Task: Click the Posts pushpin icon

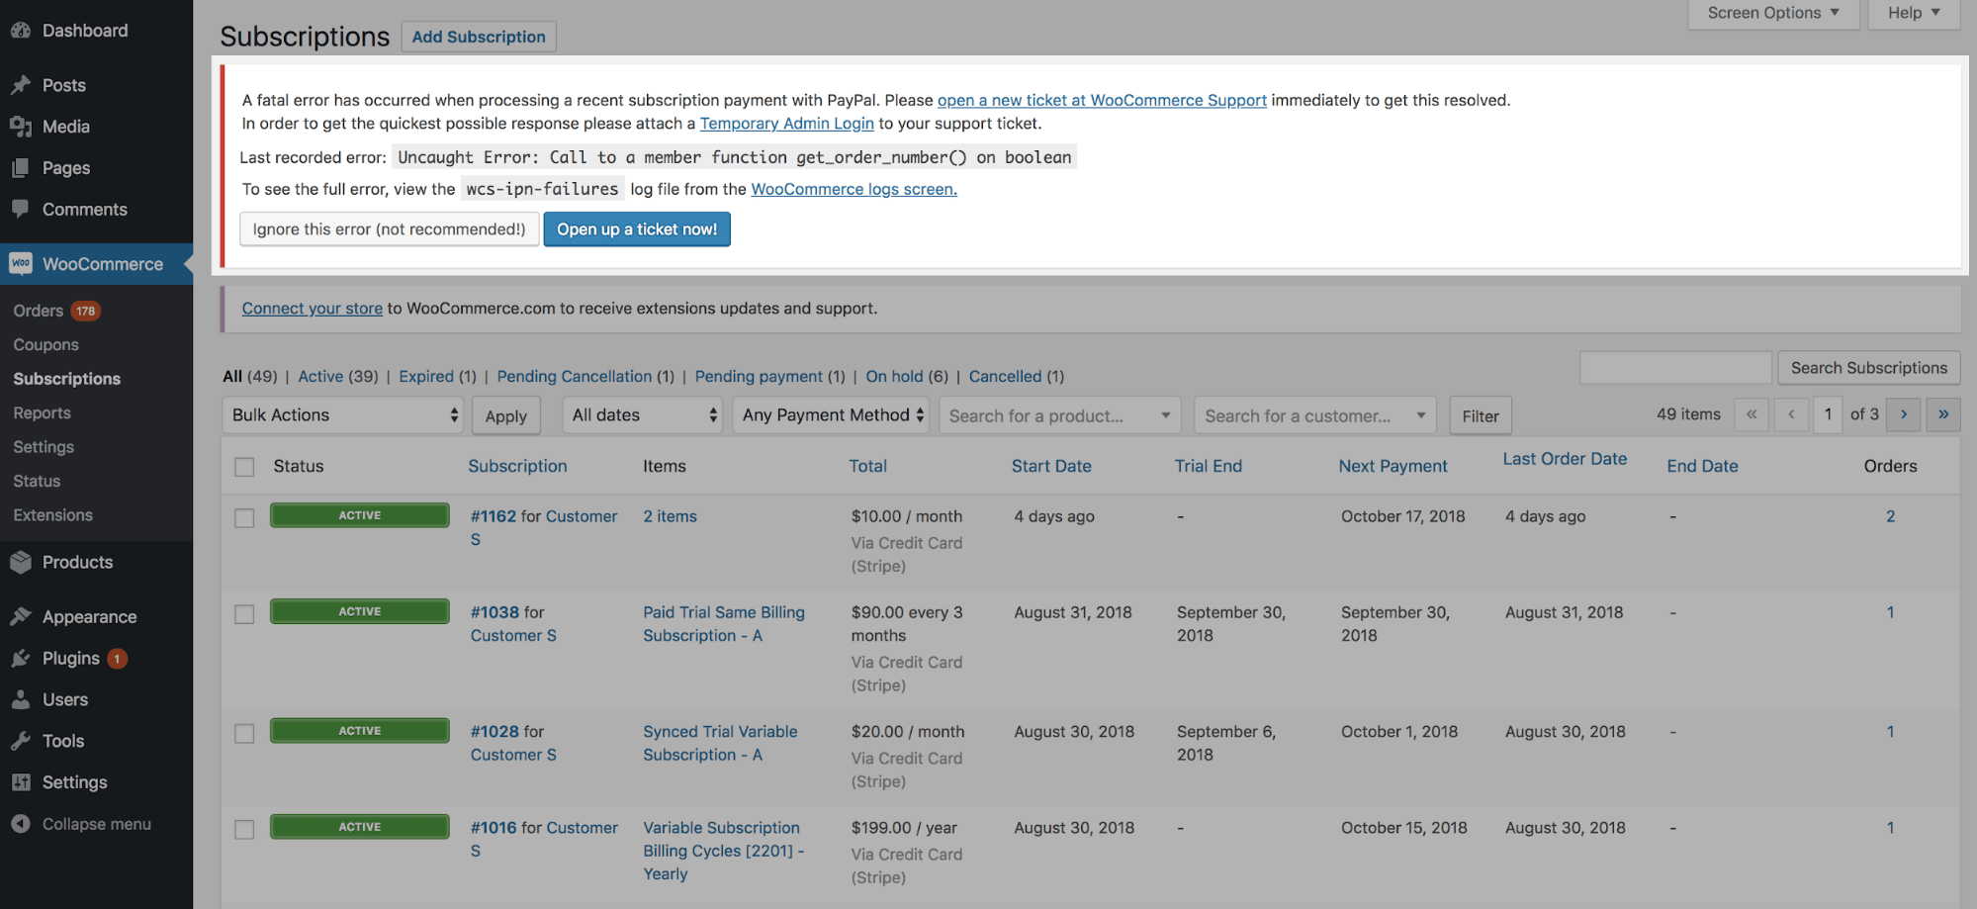Action: point(21,85)
